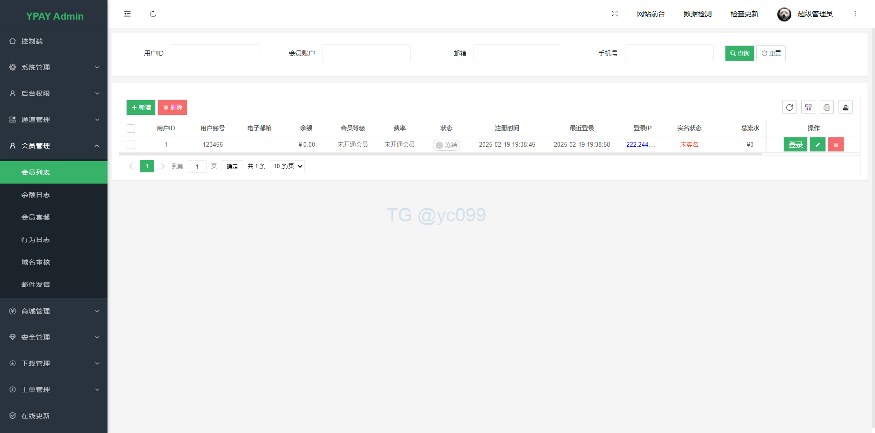Select the checkbox for user ID 1 row
Image resolution: width=875 pixels, height=433 pixels.
pos(131,145)
